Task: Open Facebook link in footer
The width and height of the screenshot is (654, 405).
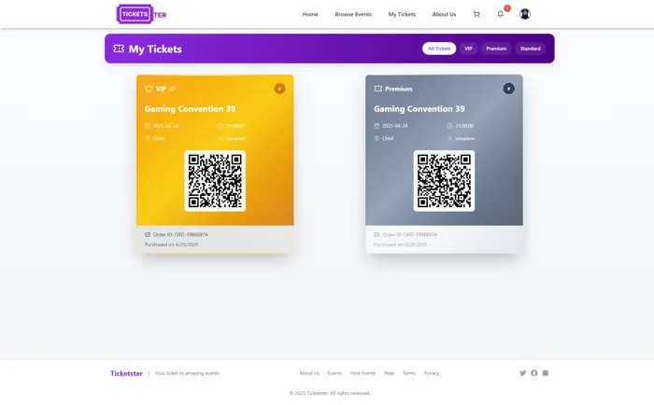Action: [x=533, y=373]
